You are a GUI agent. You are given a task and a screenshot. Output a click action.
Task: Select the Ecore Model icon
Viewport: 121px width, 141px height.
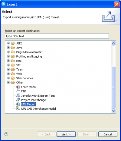[18, 87]
